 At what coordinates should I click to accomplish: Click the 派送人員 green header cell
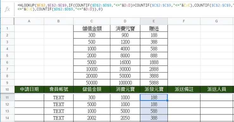point(217,90)
